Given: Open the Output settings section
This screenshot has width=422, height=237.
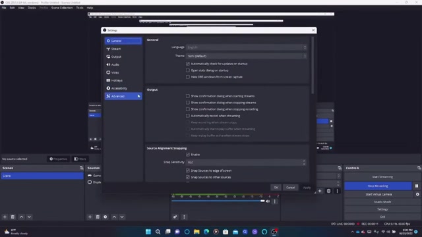Looking at the screenshot, I should tap(123, 57).
